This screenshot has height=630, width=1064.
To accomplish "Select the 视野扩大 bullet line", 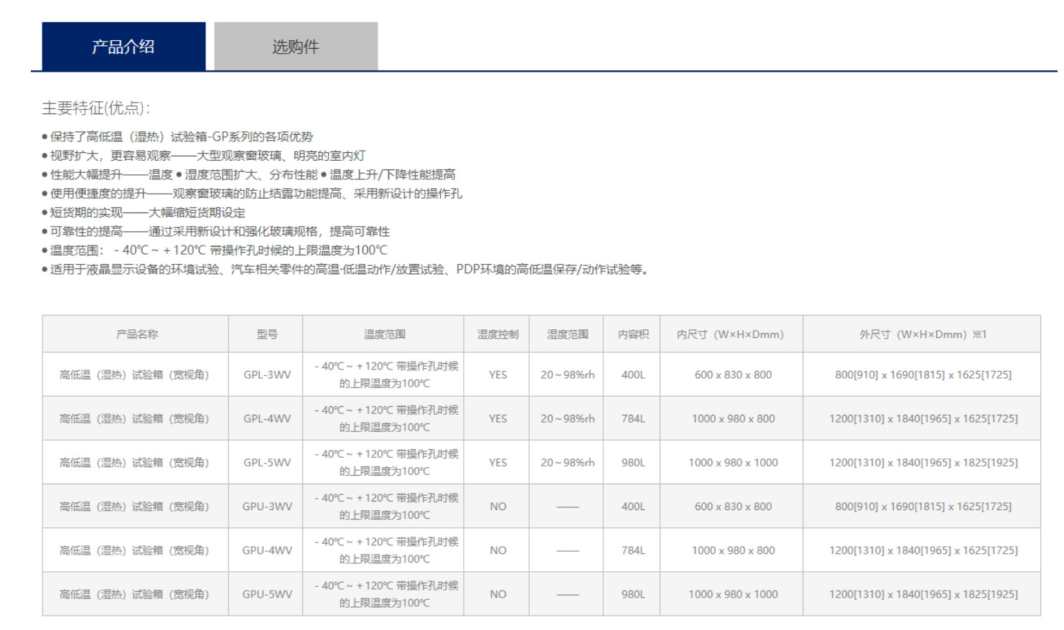I will 203,156.
